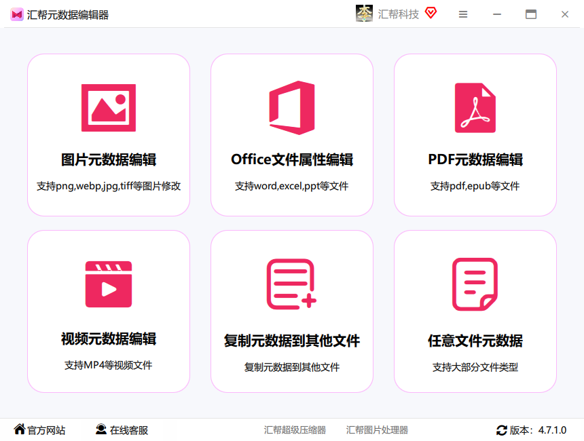Click 支持pdf,epub等文件 description

[475, 186]
